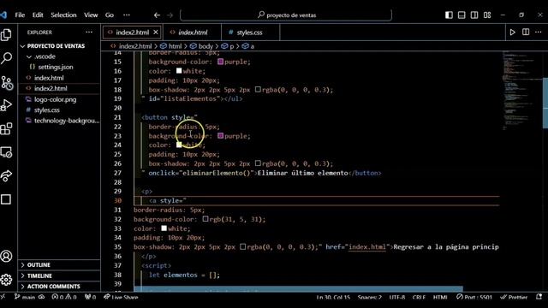Open Live Share view in activity bar
This screenshot has height=308, width=548.
6,175
